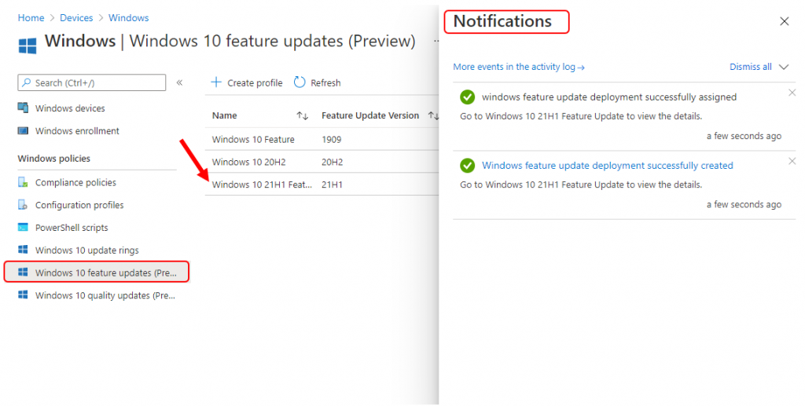Viewport: 805px width, 406px height.
Task: Select Windows 10 update rings
Action: click(86, 251)
